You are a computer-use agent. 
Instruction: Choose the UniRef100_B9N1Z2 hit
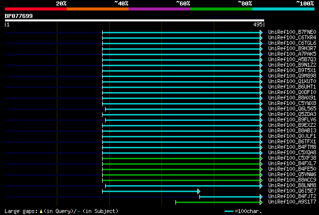tap(292, 65)
